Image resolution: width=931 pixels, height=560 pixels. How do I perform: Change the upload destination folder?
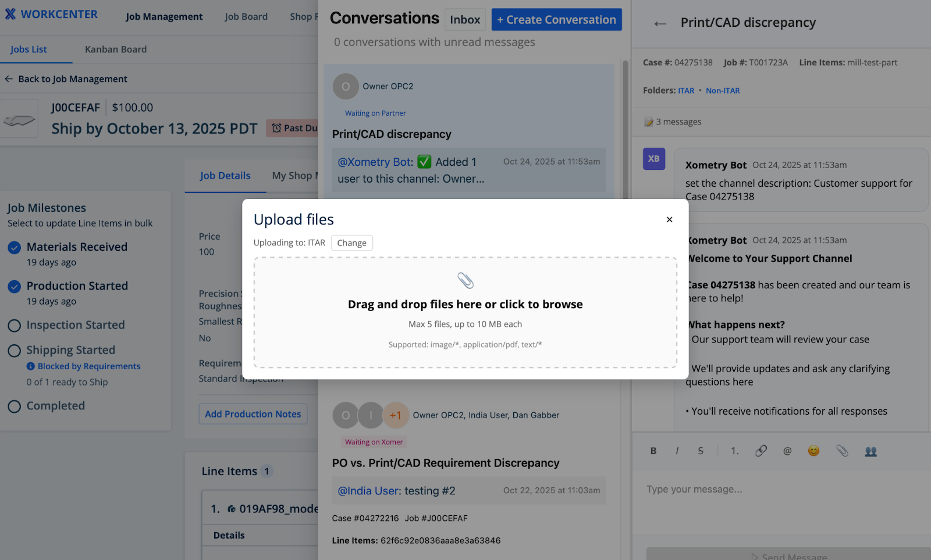[x=351, y=242]
